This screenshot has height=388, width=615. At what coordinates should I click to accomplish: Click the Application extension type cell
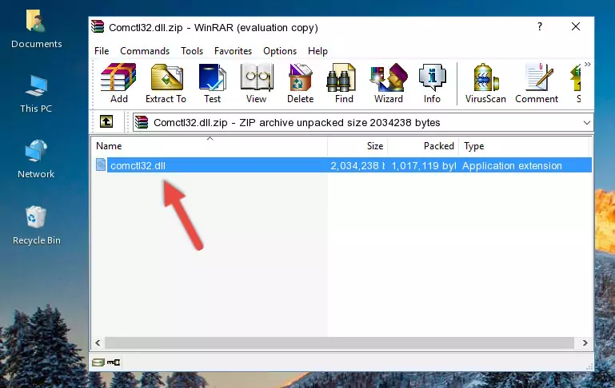coord(512,165)
